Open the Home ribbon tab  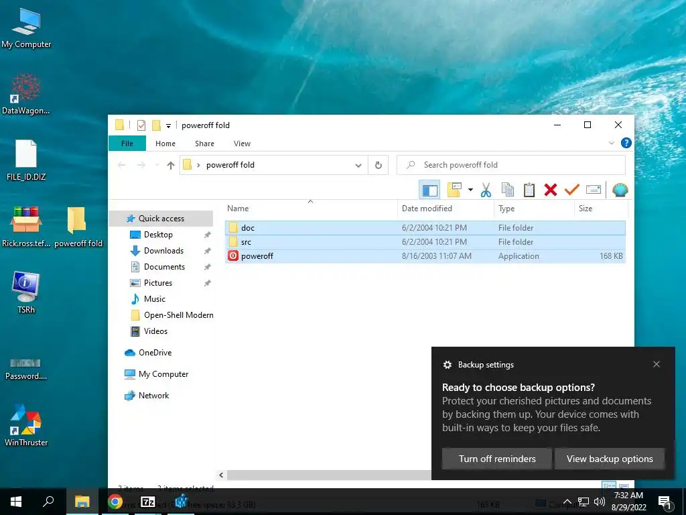coord(165,144)
